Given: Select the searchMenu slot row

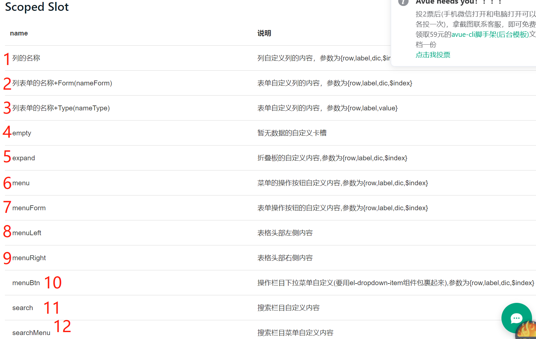Looking at the screenshot, I should pyautogui.click(x=31, y=332).
